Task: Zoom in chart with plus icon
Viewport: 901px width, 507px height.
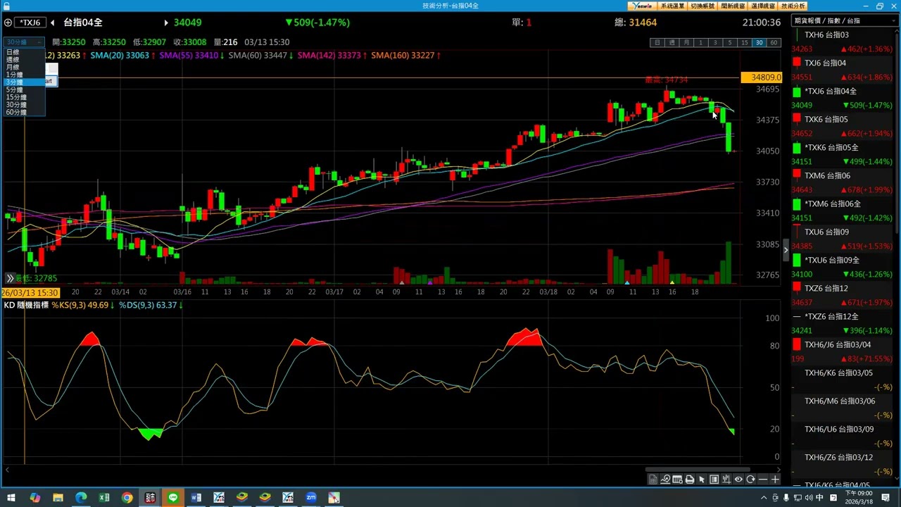Action: coord(775,480)
